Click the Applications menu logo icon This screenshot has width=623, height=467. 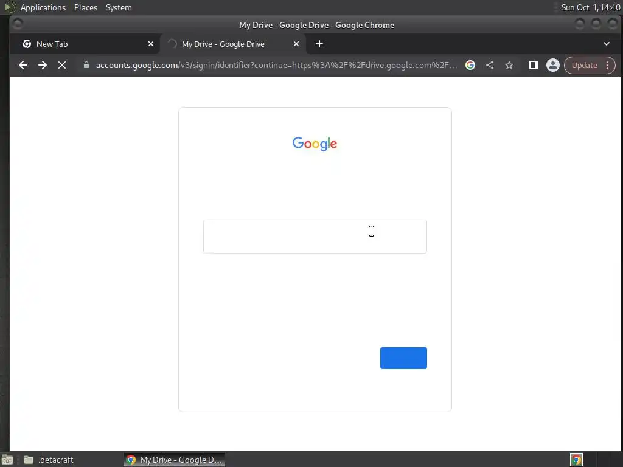click(x=10, y=7)
